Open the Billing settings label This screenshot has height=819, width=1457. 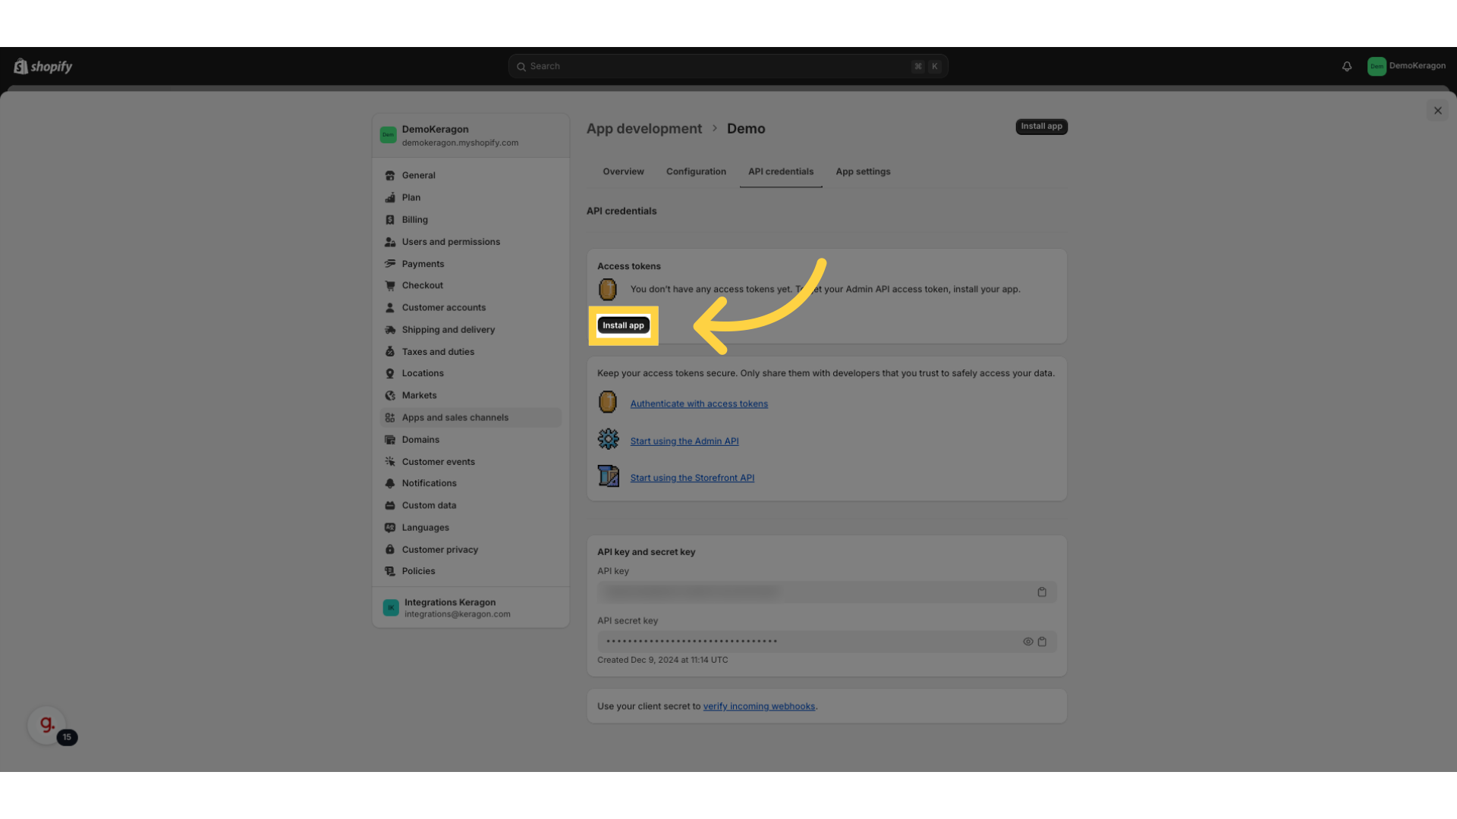[414, 220]
